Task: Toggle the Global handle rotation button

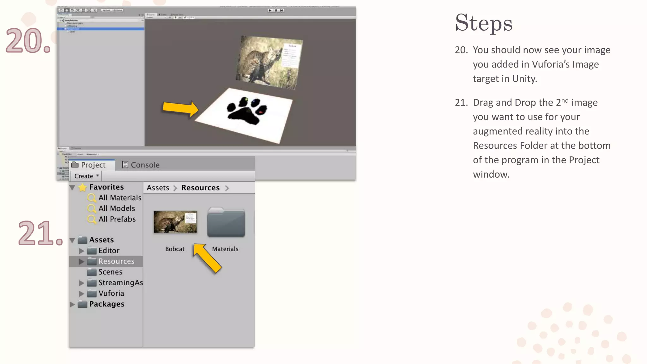Action: click(x=118, y=10)
